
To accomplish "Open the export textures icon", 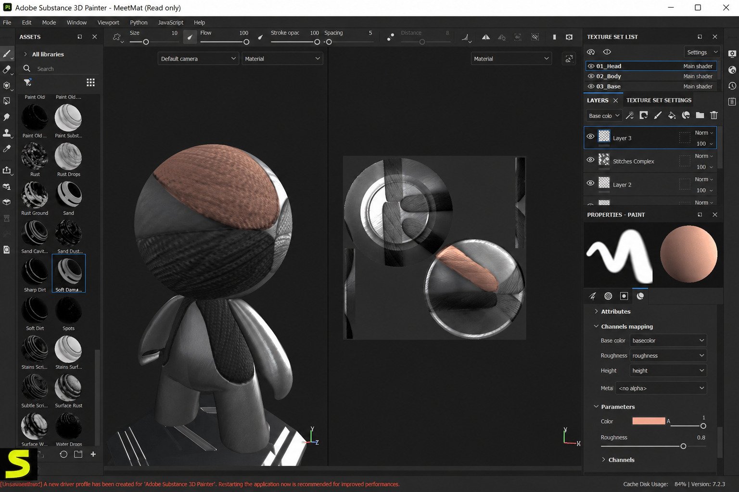I will [7, 170].
